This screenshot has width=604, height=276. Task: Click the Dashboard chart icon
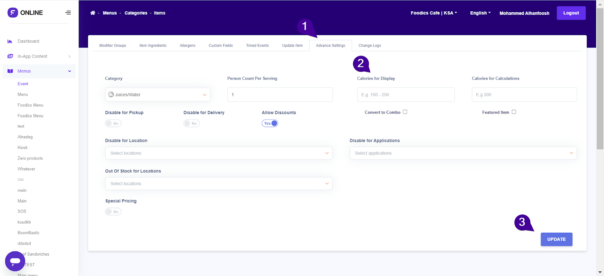click(10, 41)
